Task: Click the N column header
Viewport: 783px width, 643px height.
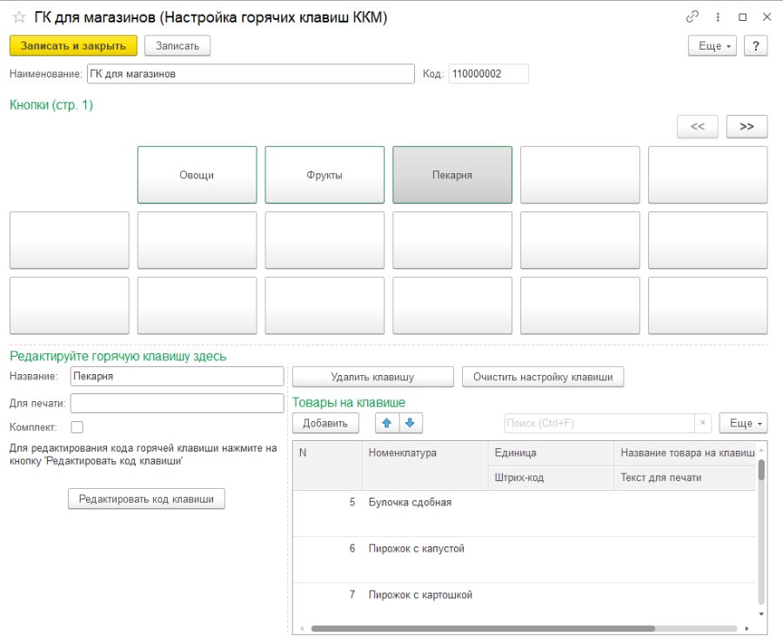Action: tap(327, 466)
